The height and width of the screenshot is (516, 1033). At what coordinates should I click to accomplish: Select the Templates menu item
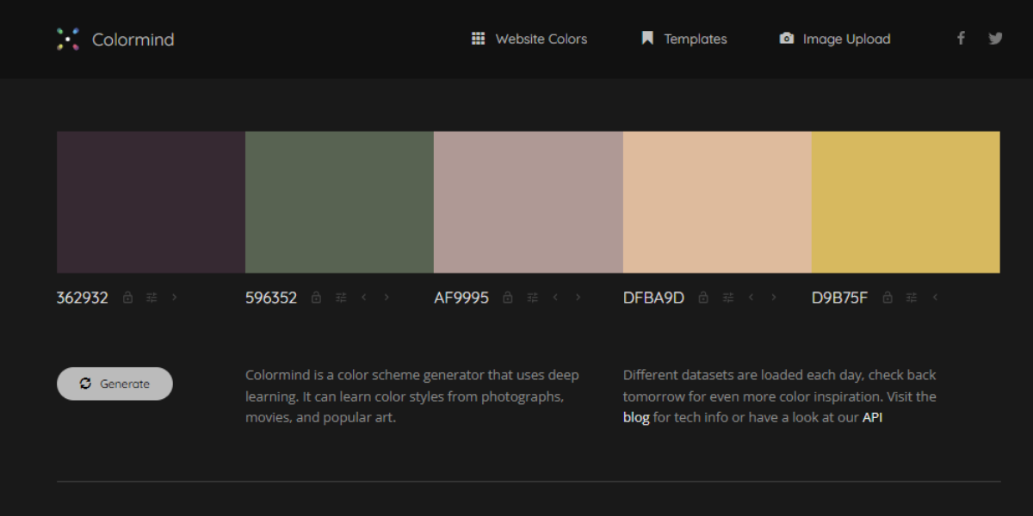point(696,38)
